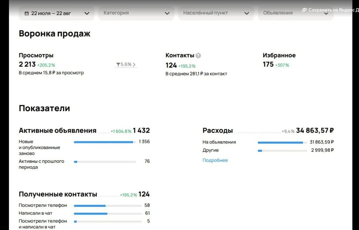This screenshot has height=230, width=359.
Task: Click the Yandex Disk icon in top corner
Action: click(x=304, y=10)
